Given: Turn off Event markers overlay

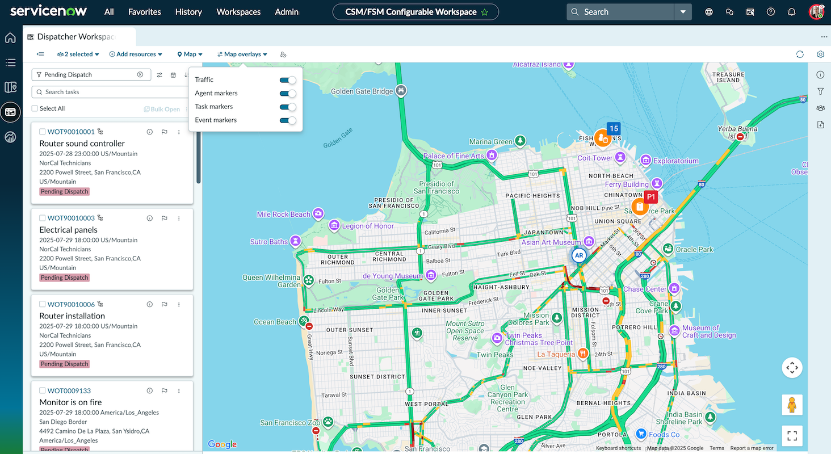Looking at the screenshot, I should (288, 120).
